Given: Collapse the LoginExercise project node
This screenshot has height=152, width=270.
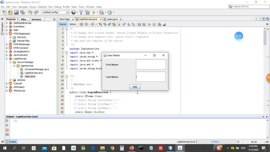Looking at the screenshot, I should (x=7, y=59).
